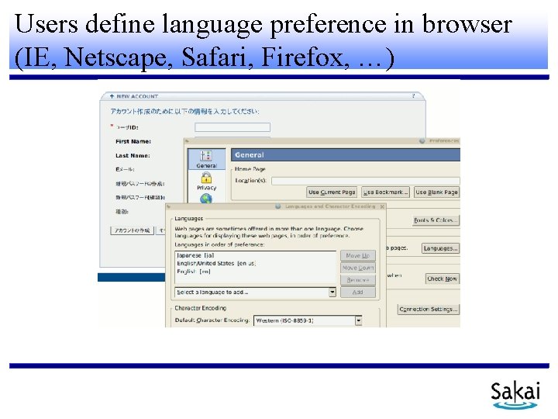This screenshot has height=419, width=558.
Task: Open Fonts & Colors settings
Action: [436, 220]
